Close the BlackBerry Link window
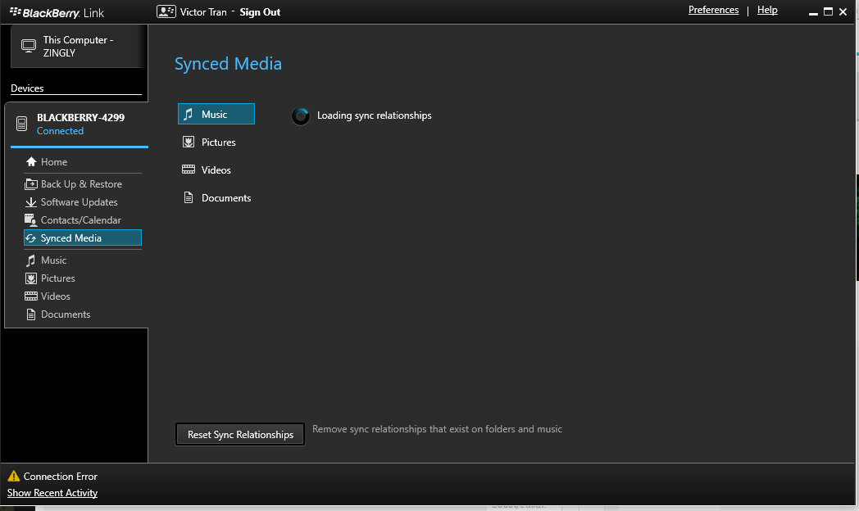Image resolution: width=859 pixels, height=511 pixels. [843, 11]
